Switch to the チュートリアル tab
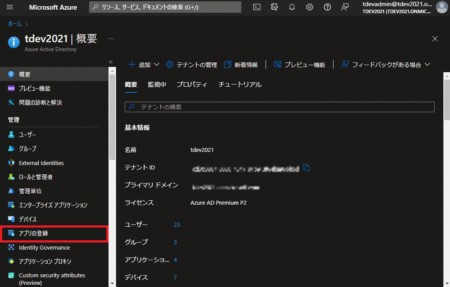Screen dimensions: 450x287 coord(240,85)
